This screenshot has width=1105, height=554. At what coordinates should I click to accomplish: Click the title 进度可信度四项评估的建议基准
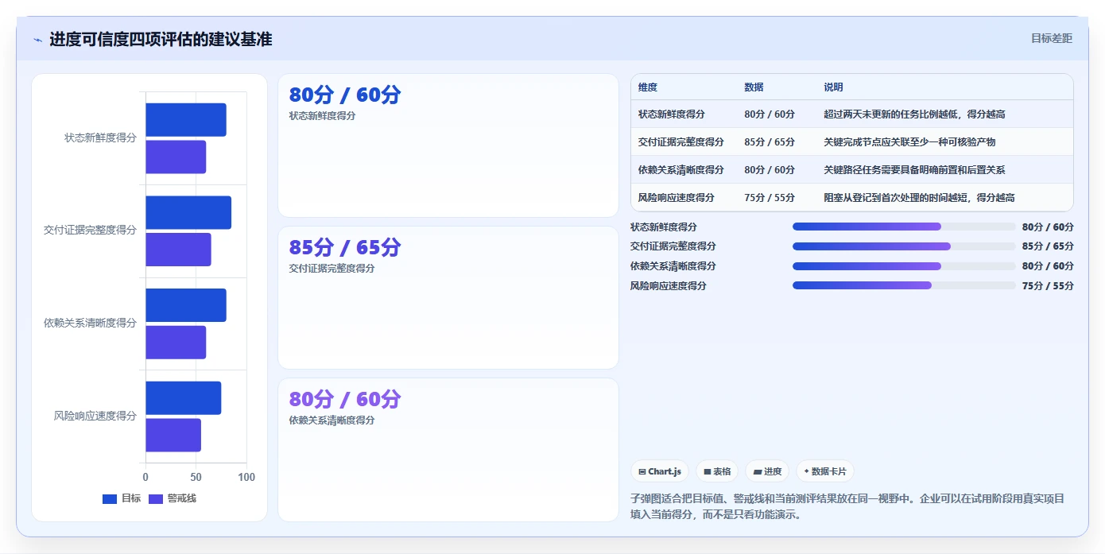pyautogui.click(x=161, y=39)
